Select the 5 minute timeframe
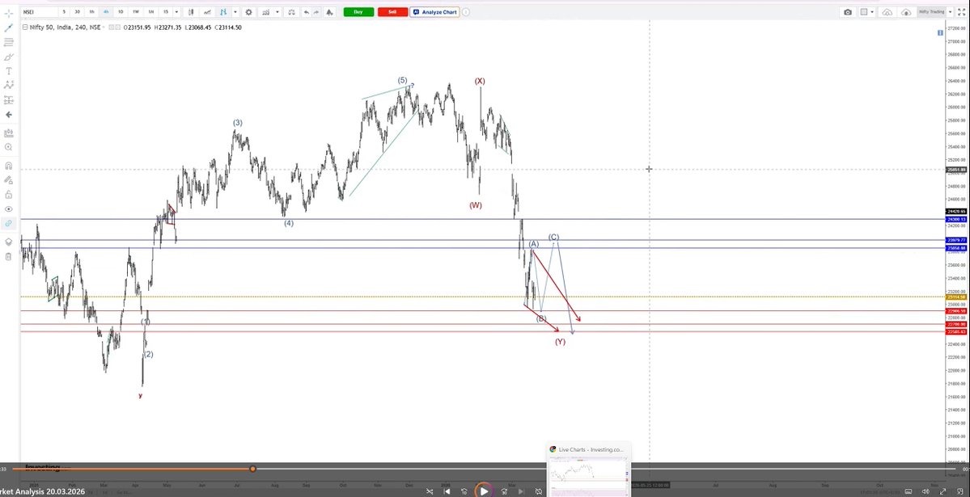The height and width of the screenshot is (497, 970). click(x=63, y=12)
